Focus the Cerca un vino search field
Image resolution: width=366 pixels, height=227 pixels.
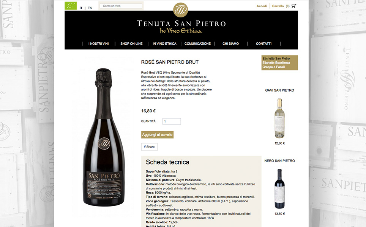(121, 6)
